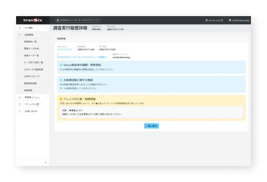Image resolution: width=267 pixels, height=182 pixels.
Task: Open the tenant selector dropdown in the header
Action: click(x=78, y=20)
